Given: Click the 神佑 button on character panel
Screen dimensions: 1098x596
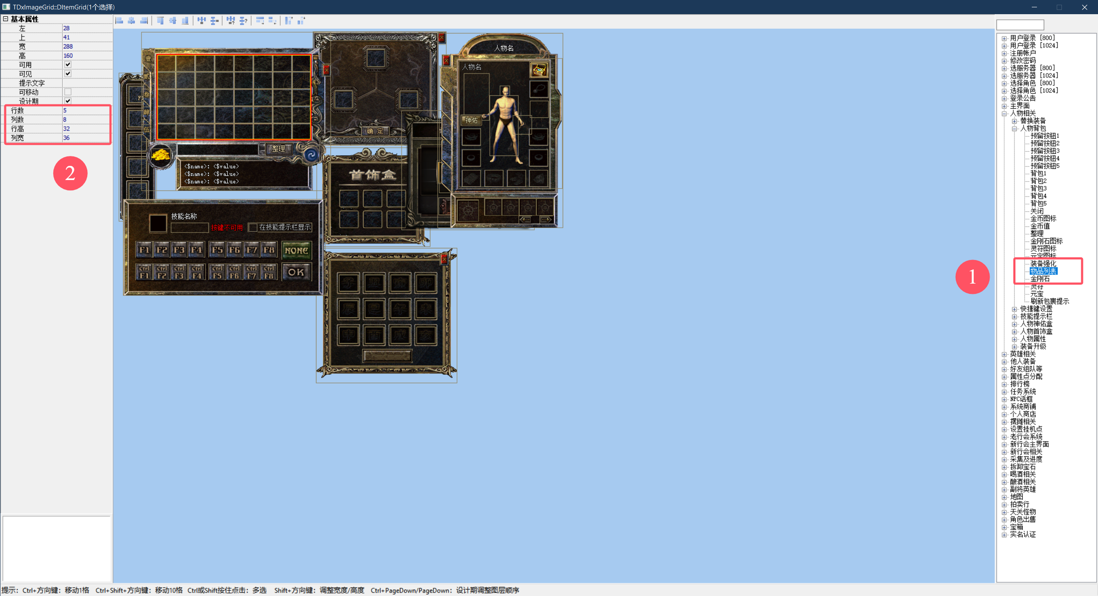Looking at the screenshot, I should 472,120.
